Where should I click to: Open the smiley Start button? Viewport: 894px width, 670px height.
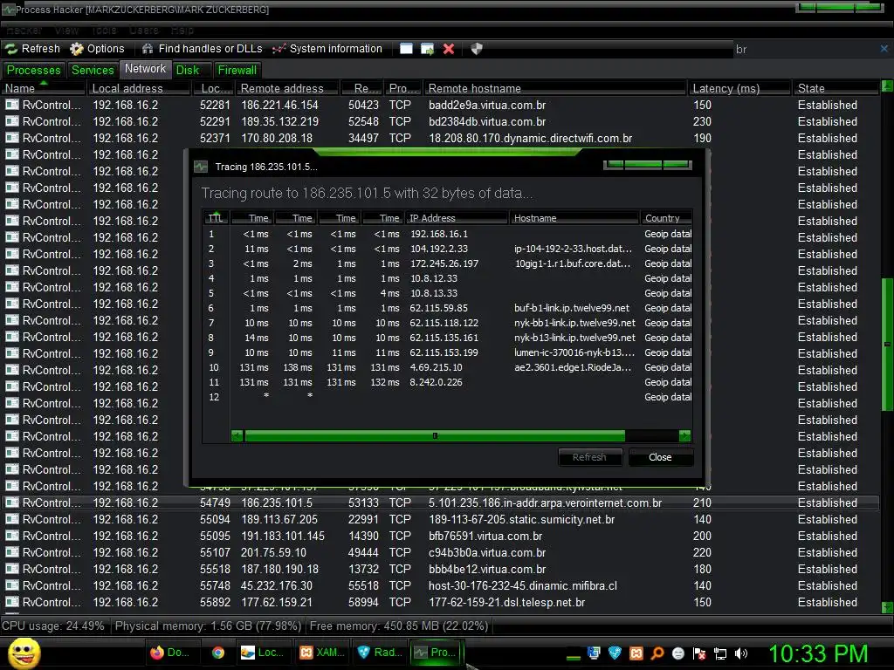(24, 653)
